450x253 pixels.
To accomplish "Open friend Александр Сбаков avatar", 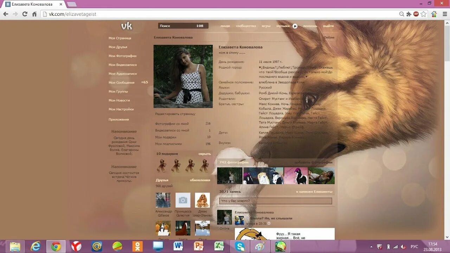I will point(163,200).
